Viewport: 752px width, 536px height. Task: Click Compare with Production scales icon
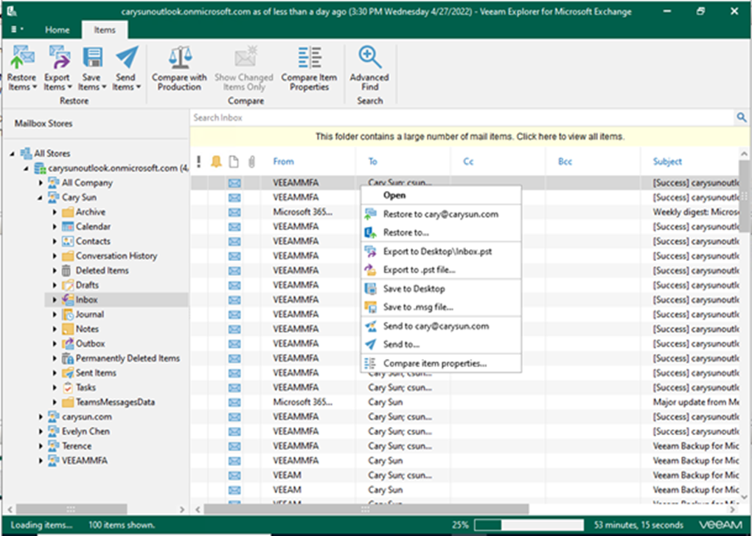click(x=180, y=58)
